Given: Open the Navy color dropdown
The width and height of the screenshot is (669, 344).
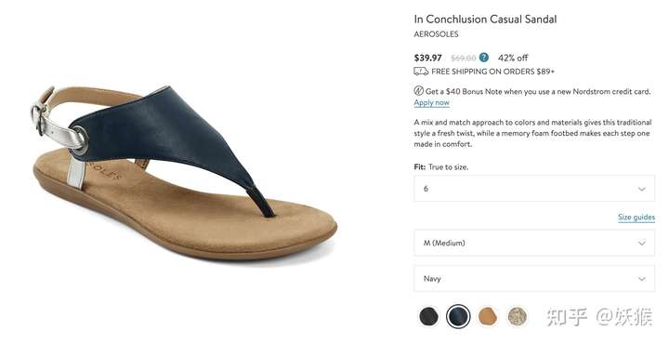Looking at the screenshot, I should pyautogui.click(x=534, y=279).
